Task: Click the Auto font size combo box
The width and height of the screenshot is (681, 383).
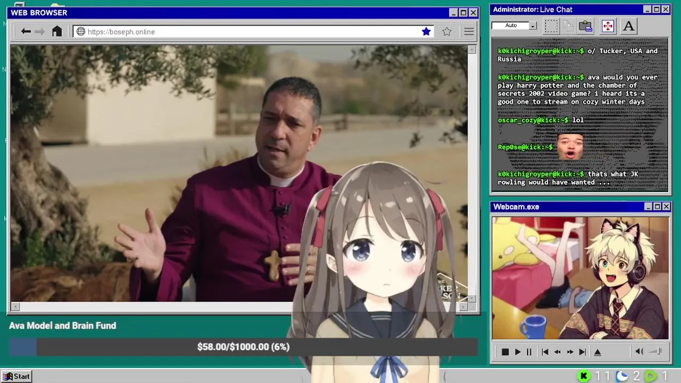Action: coord(514,26)
